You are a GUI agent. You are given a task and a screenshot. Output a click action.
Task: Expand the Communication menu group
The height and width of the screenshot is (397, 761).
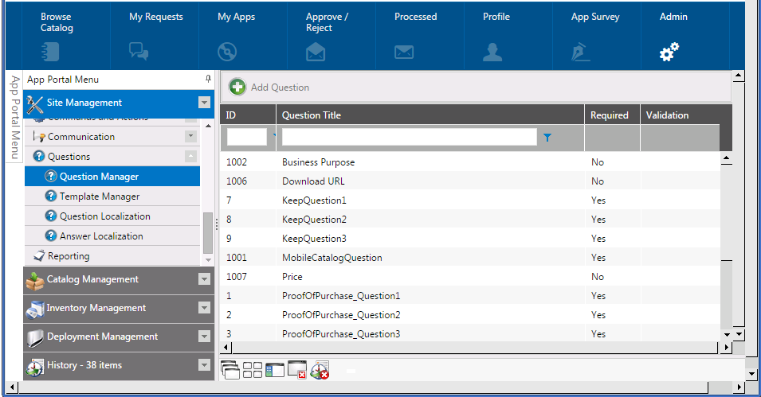pos(190,137)
